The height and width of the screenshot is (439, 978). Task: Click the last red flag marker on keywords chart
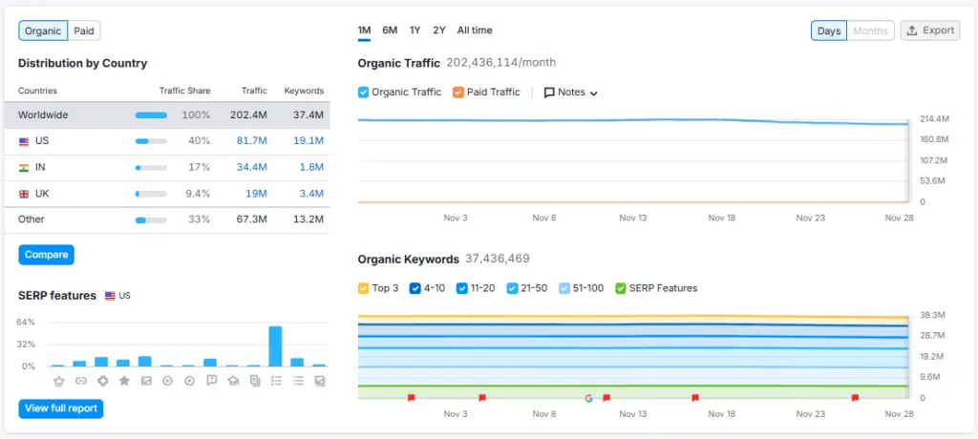855,398
